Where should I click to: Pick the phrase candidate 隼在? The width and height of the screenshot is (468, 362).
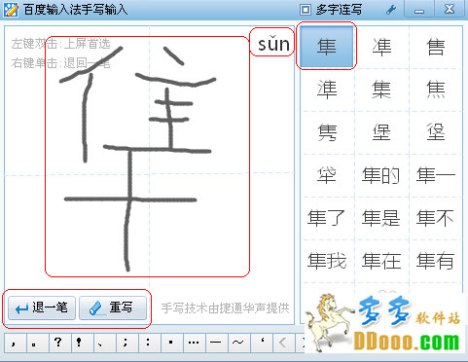point(381,261)
